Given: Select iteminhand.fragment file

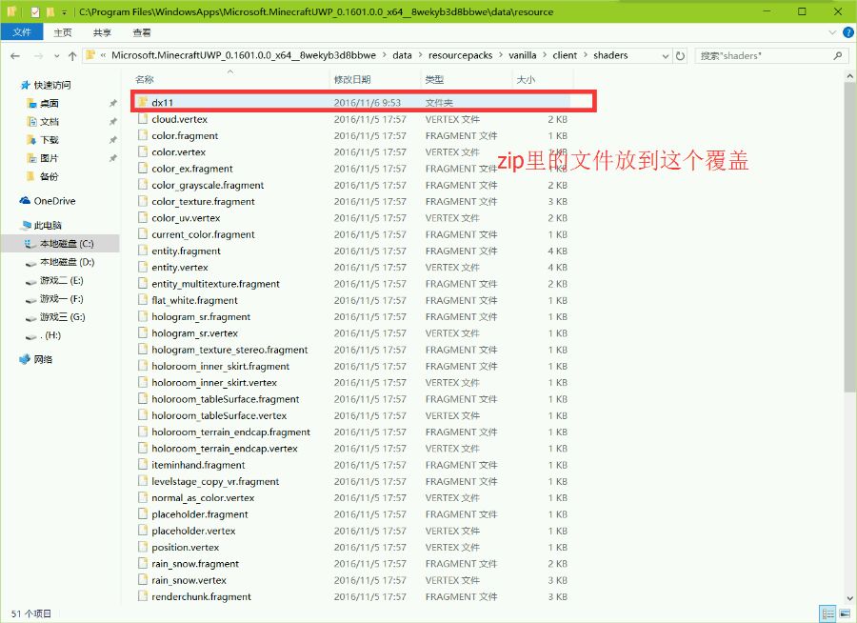Looking at the screenshot, I should click(x=198, y=464).
